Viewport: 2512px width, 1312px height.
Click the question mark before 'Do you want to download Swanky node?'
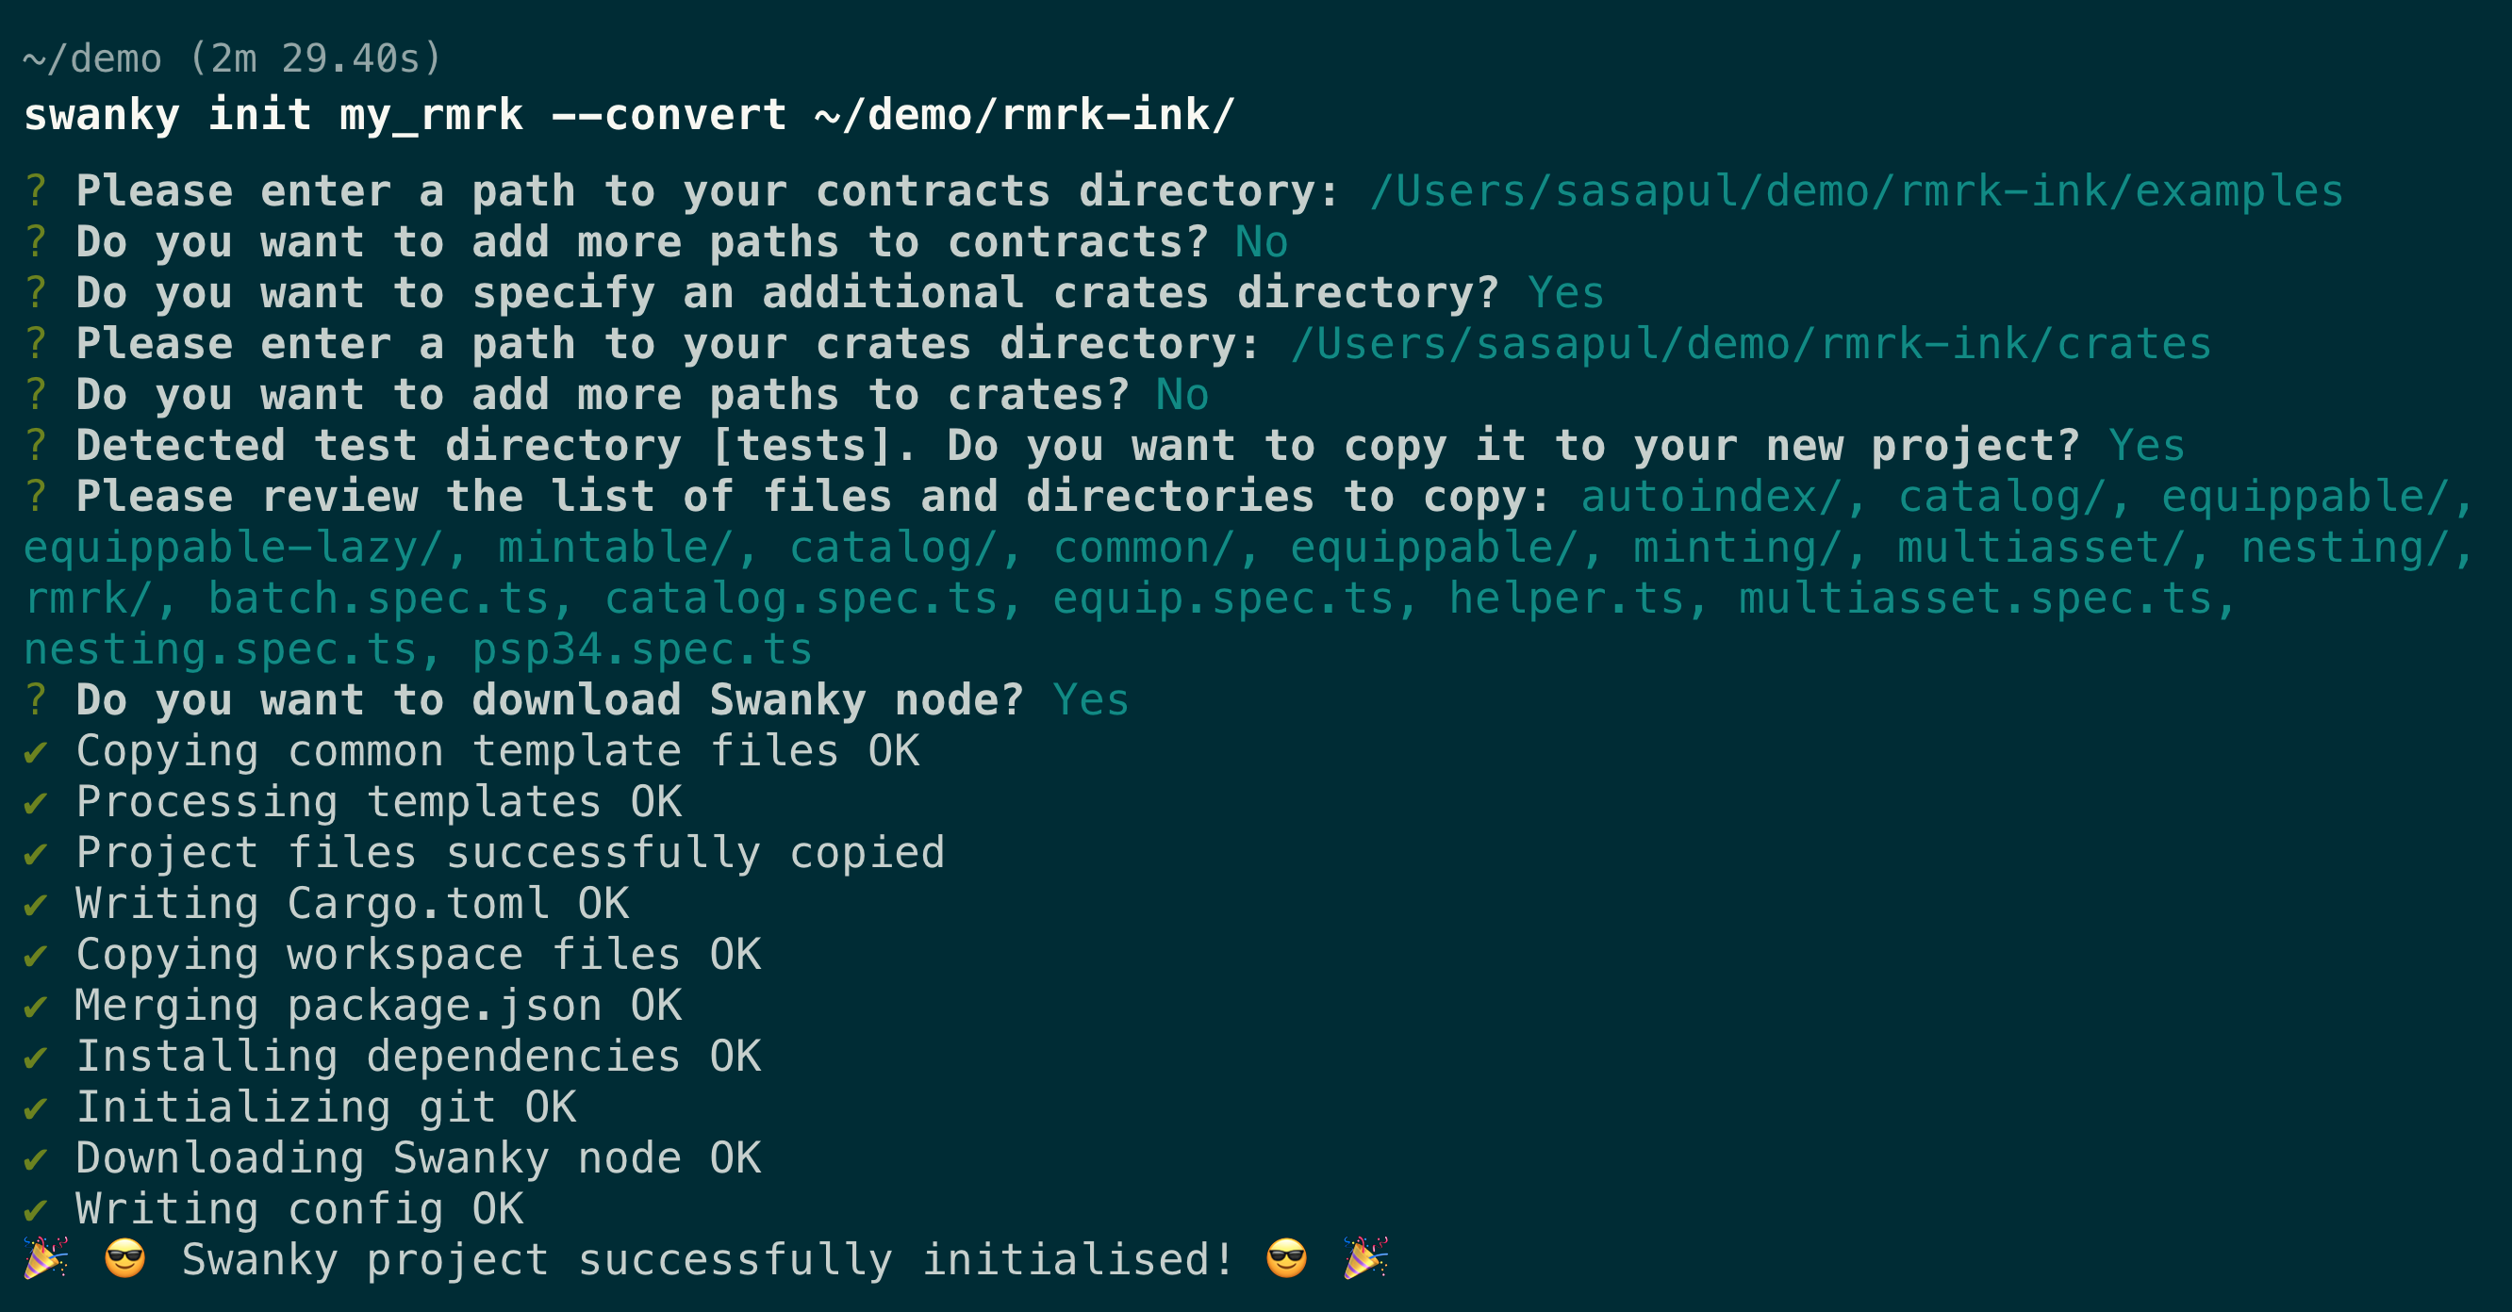pyautogui.click(x=36, y=701)
